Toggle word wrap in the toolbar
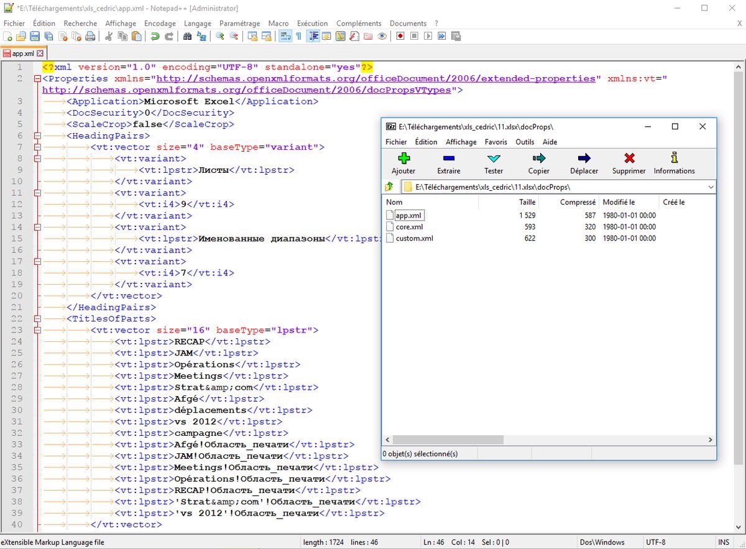The height and width of the screenshot is (549, 746). [285, 37]
